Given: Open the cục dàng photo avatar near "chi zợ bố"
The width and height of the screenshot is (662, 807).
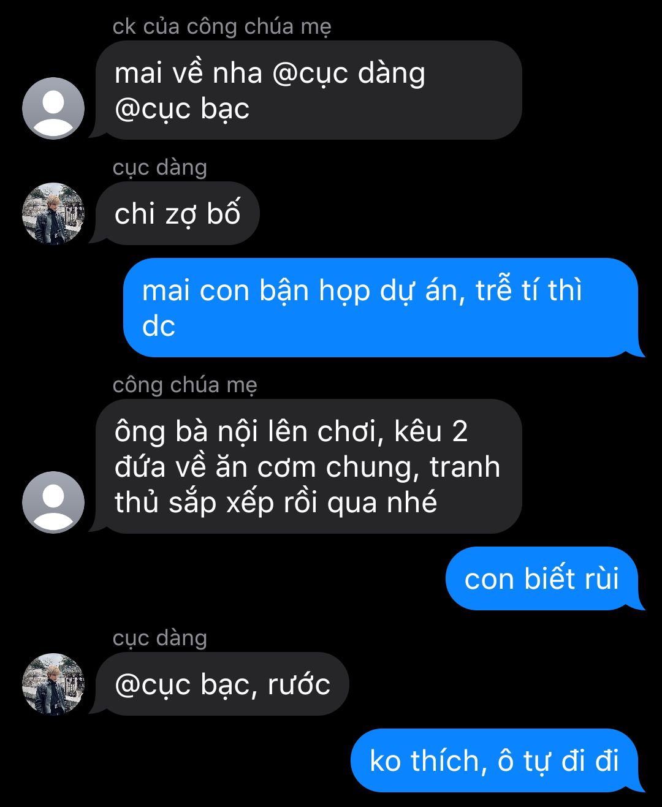Looking at the screenshot, I should pyautogui.click(x=53, y=213).
